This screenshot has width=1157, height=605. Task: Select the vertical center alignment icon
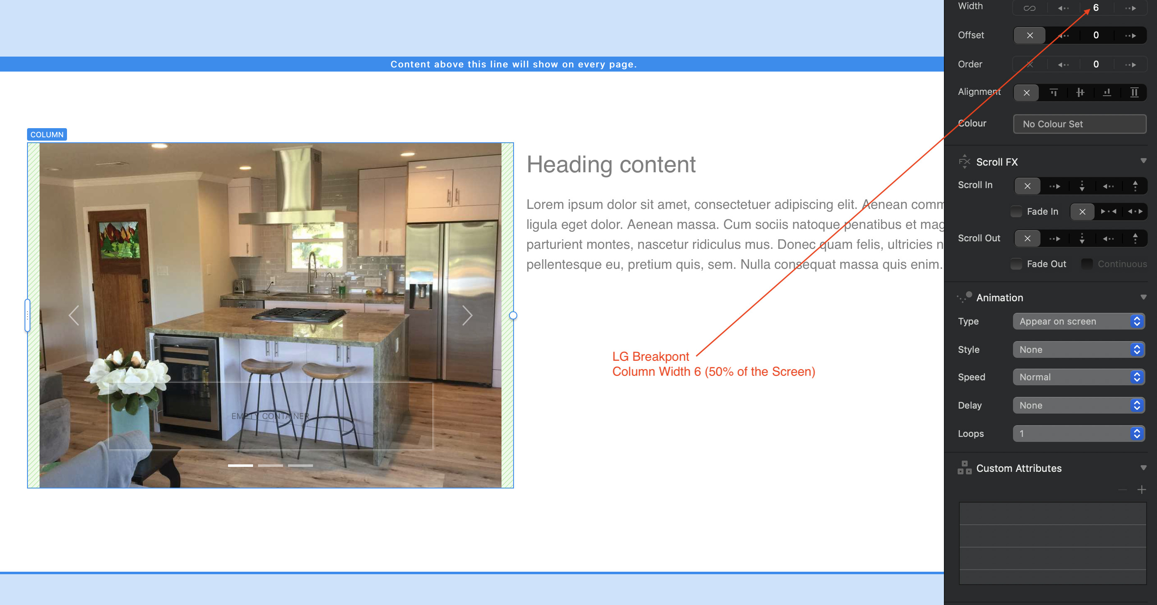click(1080, 92)
